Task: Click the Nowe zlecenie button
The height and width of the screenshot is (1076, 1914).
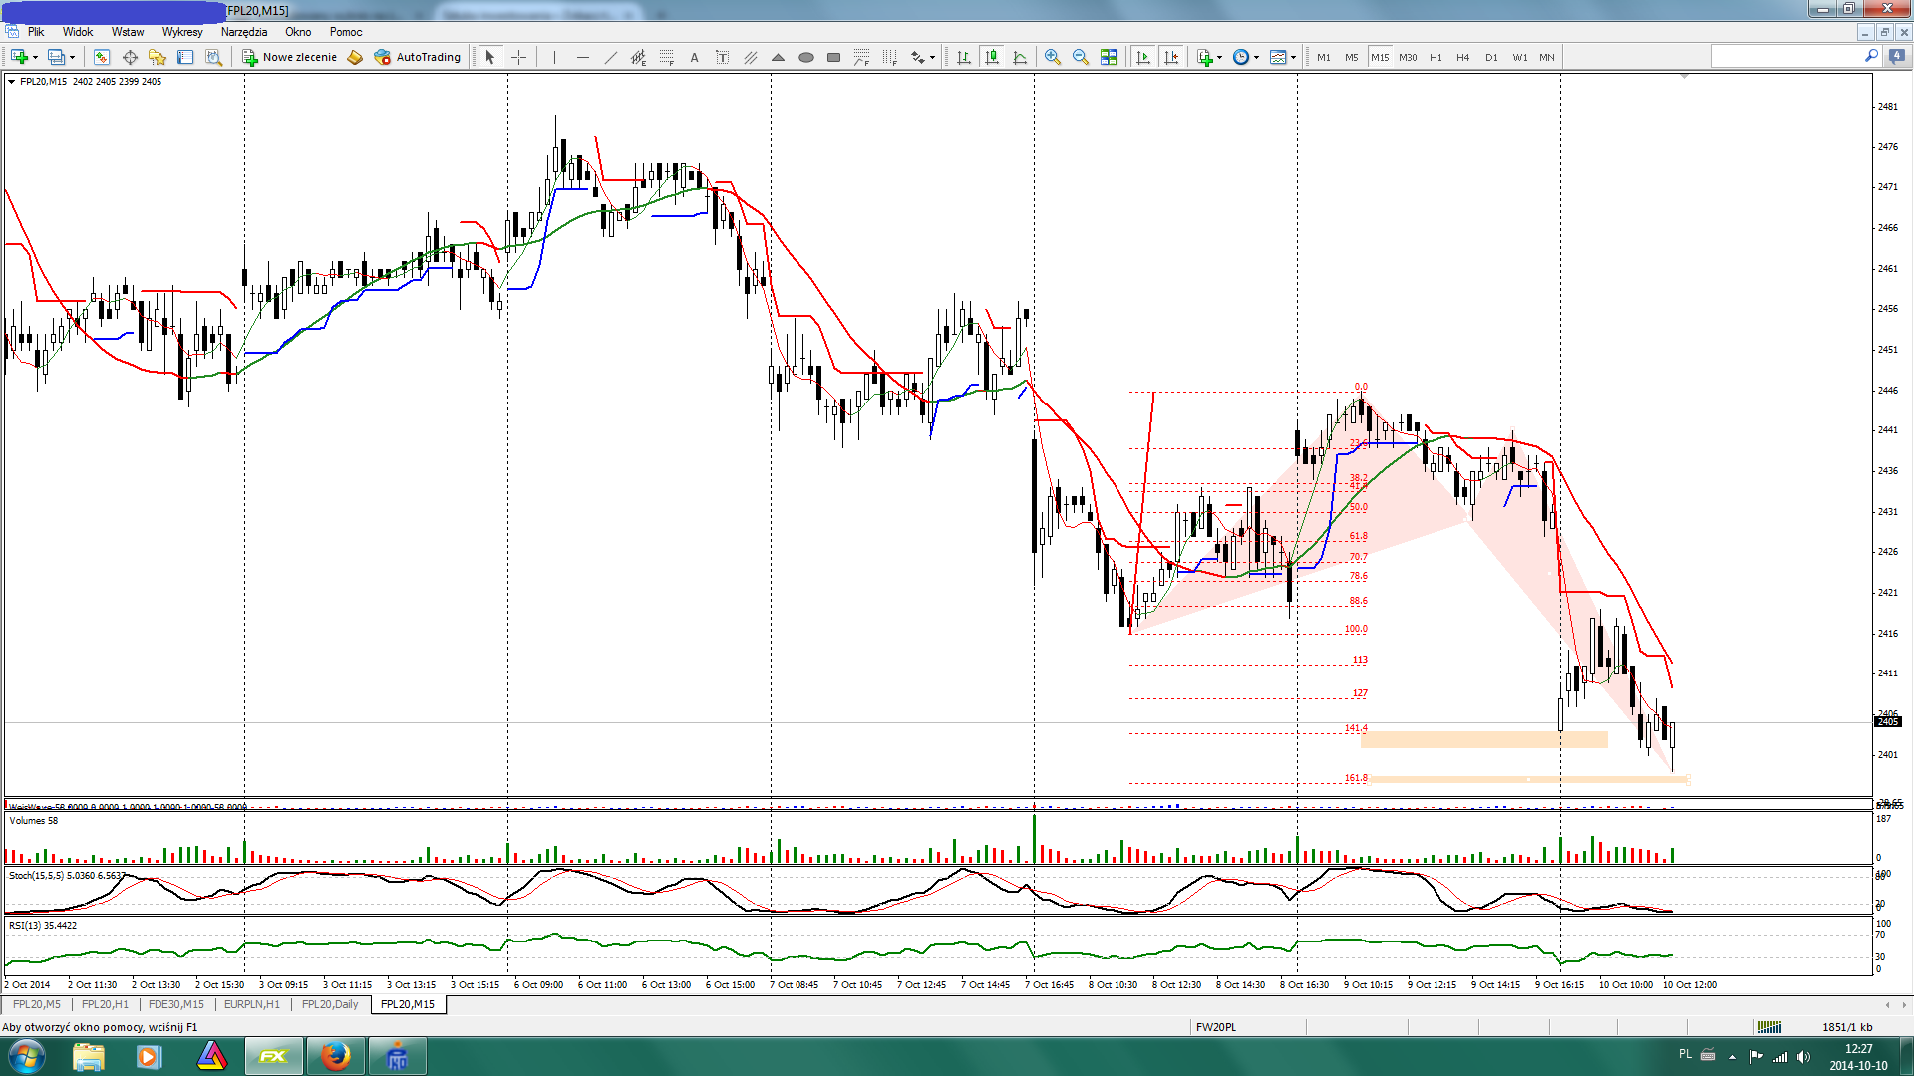Action: tap(290, 57)
